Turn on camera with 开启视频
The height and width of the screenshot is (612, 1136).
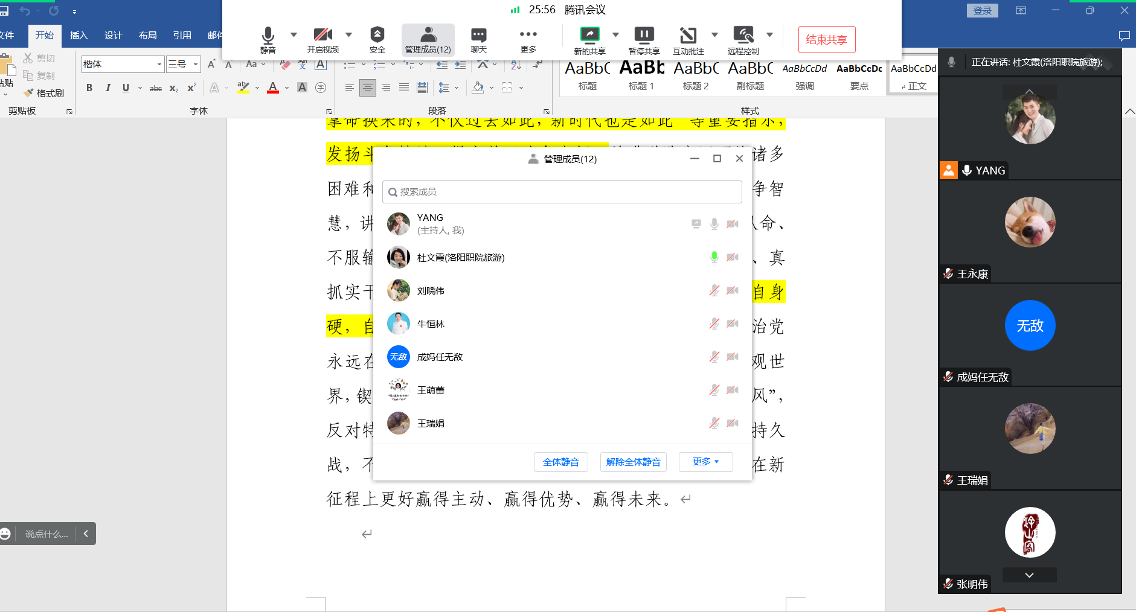[323, 35]
